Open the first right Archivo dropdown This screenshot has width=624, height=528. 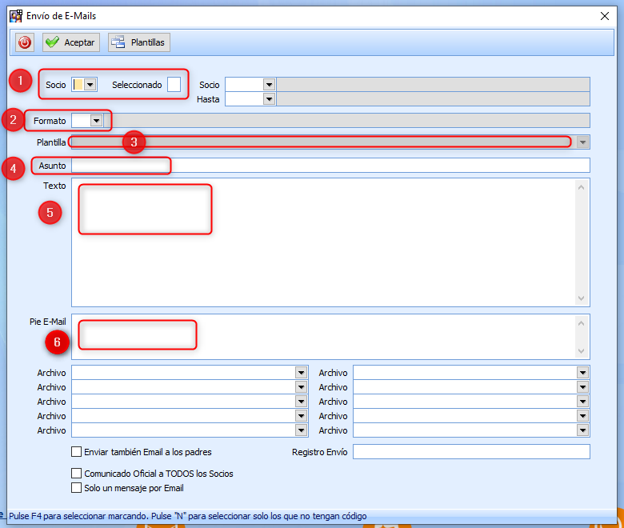(582, 373)
